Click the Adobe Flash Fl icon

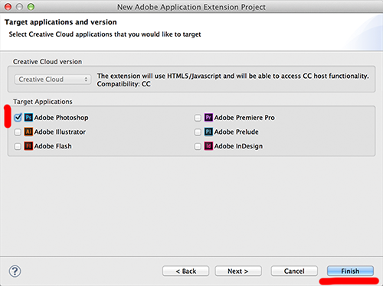coord(28,146)
